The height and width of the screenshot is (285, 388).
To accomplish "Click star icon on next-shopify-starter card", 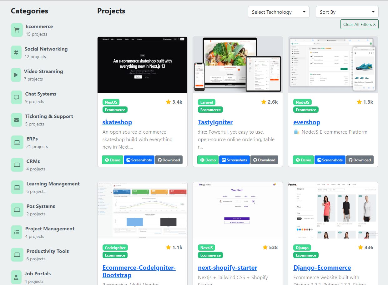I will click(x=265, y=247).
